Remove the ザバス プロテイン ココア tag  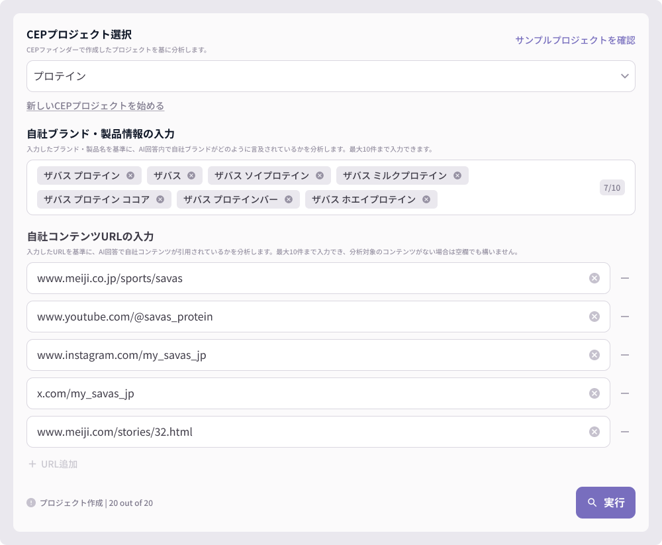tap(160, 199)
